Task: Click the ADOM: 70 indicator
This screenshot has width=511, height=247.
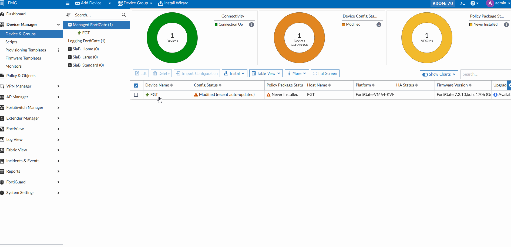Action: (x=443, y=3)
